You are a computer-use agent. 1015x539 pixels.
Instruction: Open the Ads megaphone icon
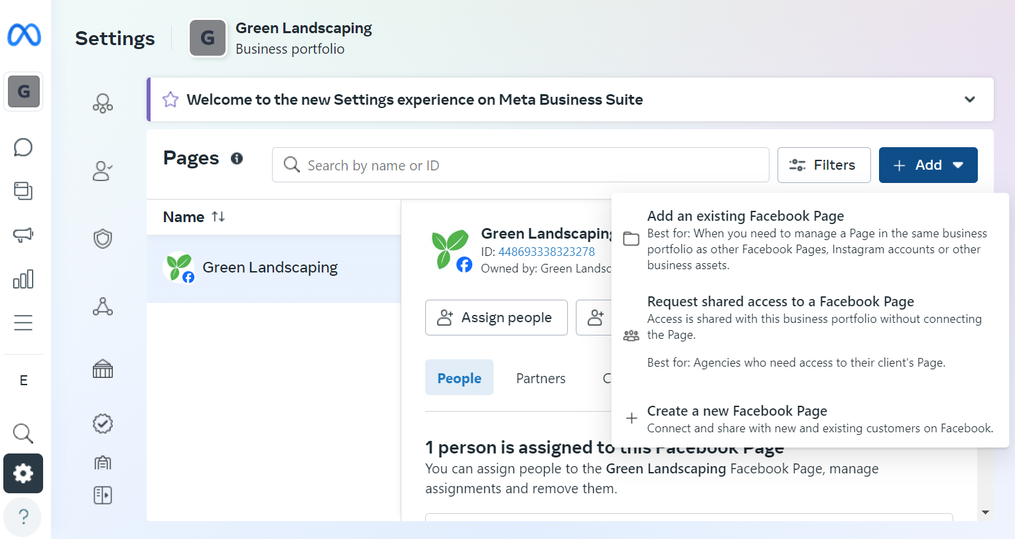click(x=23, y=235)
